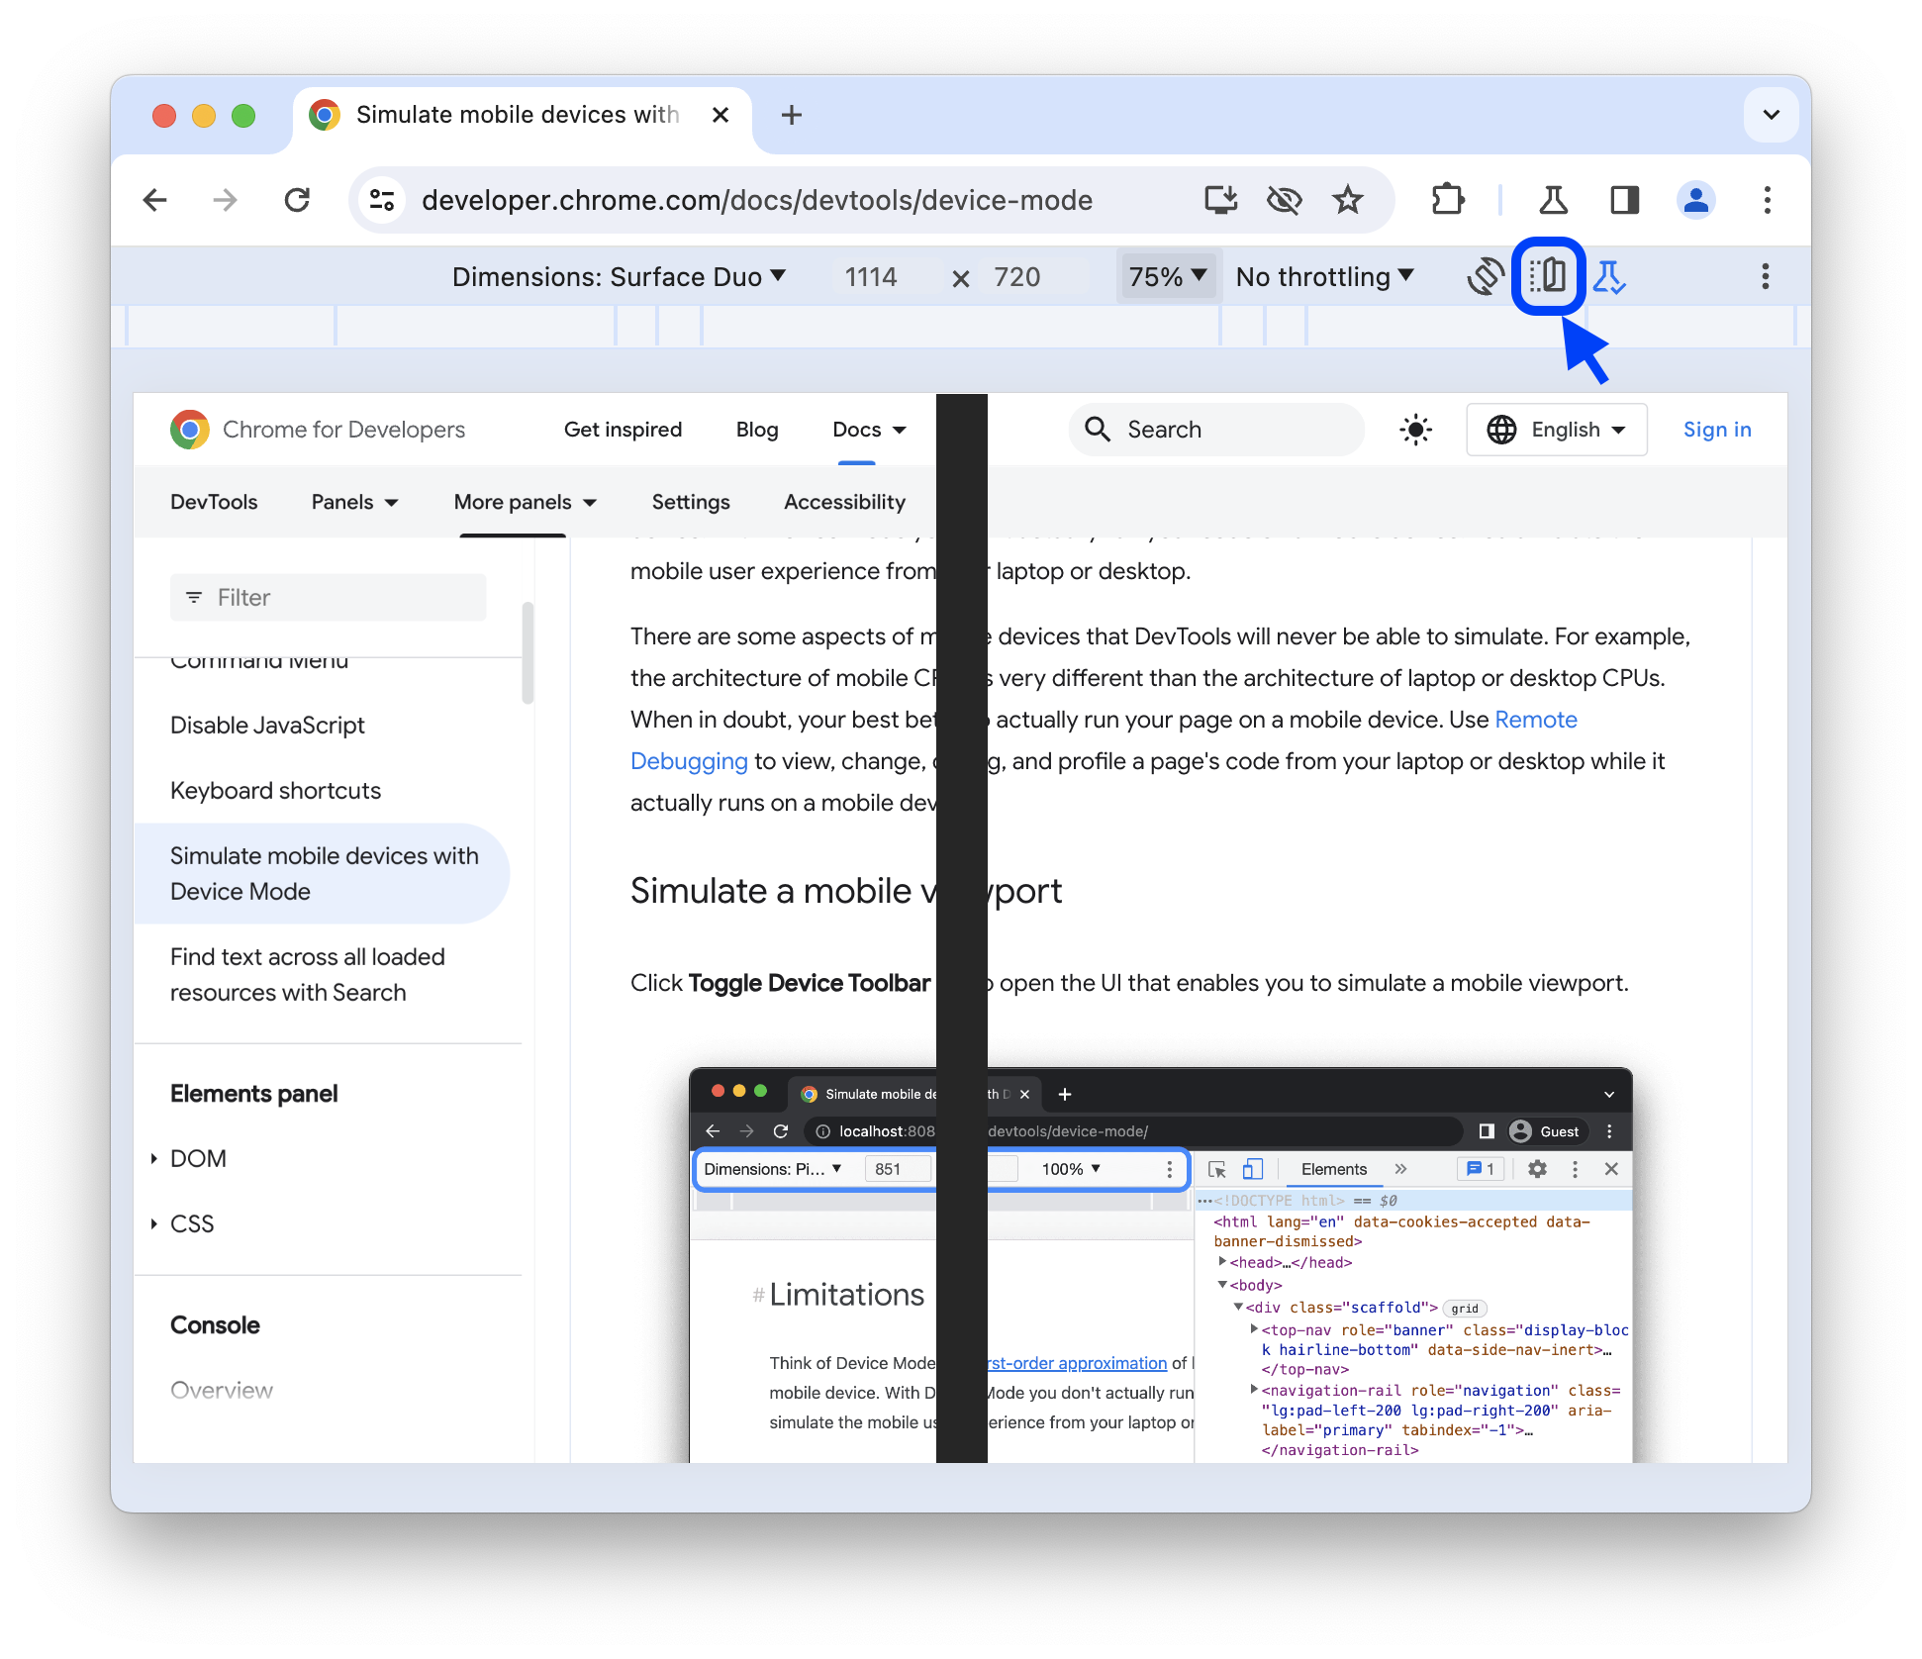Open the No throttling dropdown menu

point(1327,276)
